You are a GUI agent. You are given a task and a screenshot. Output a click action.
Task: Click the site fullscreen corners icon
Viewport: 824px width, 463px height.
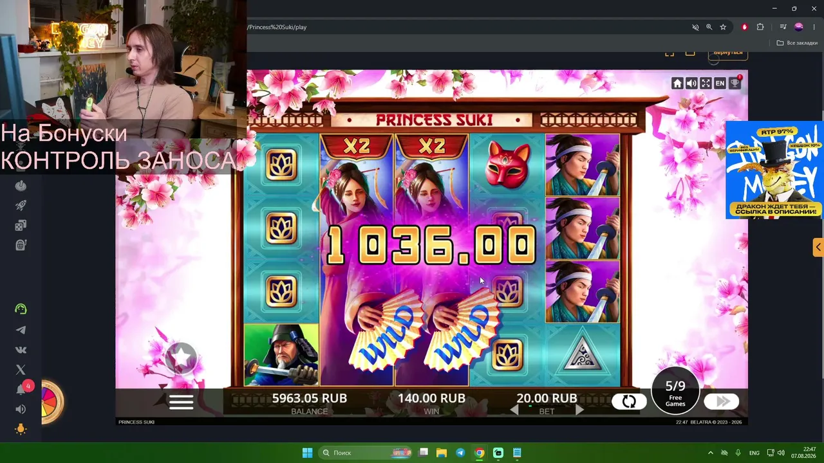click(x=669, y=53)
